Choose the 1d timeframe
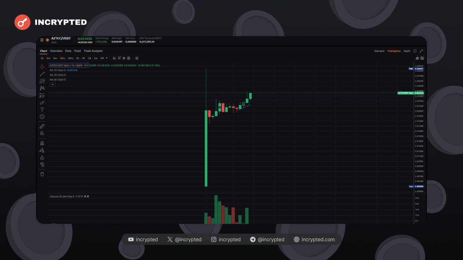 89,58
